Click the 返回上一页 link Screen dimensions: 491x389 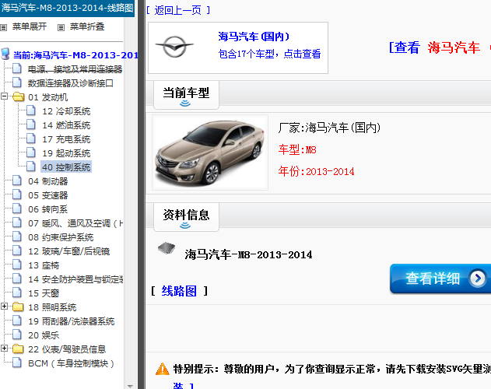(x=178, y=10)
